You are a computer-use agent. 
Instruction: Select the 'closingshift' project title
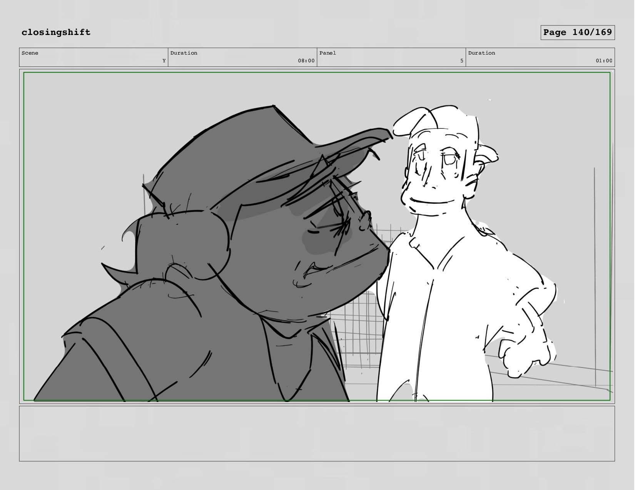(56, 32)
